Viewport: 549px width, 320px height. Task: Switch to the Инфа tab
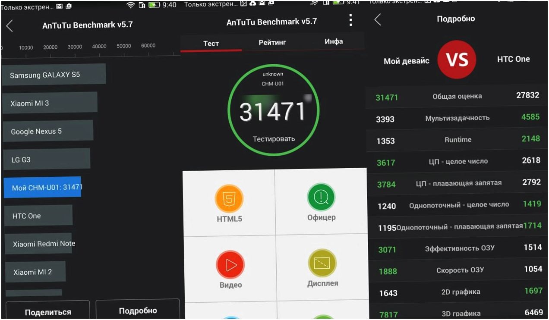pos(334,41)
